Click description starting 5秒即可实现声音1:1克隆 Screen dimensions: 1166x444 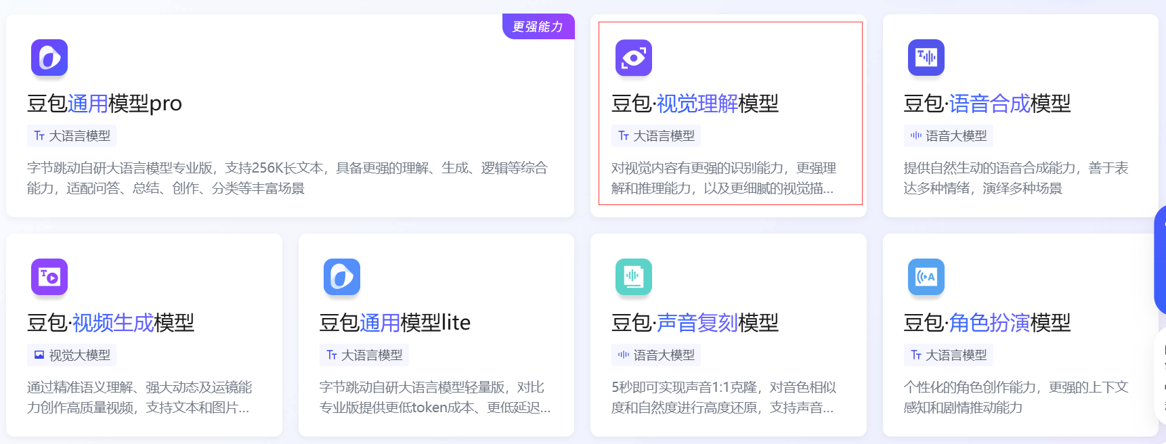(724, 397)
